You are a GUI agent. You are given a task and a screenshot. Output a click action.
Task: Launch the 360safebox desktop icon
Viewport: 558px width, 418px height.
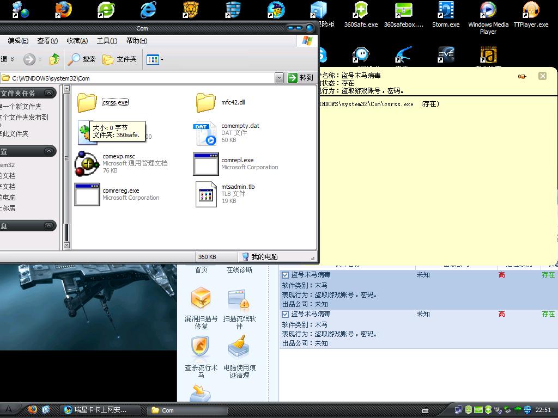404,14
